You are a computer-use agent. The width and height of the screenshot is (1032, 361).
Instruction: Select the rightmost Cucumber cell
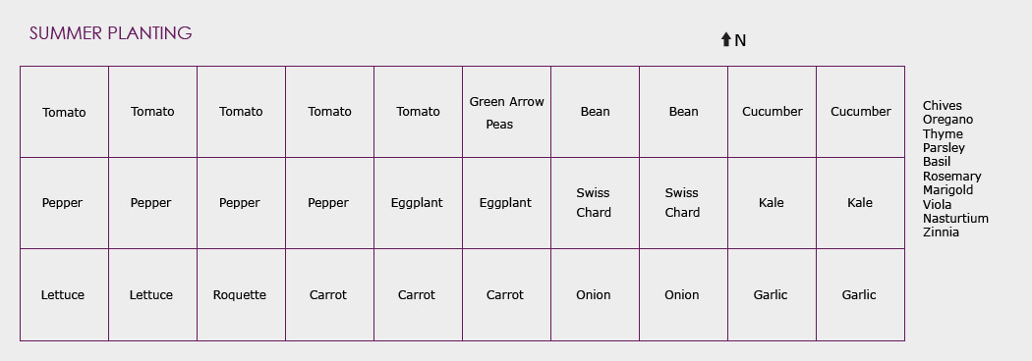pyautogui.click(x=860, y=112)
